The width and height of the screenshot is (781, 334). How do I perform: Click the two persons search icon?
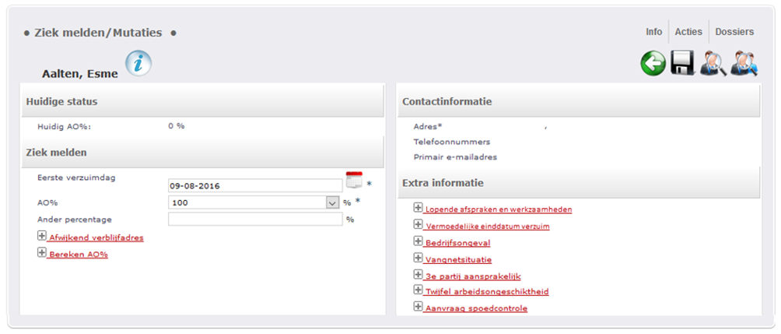(x=744, y=63)
